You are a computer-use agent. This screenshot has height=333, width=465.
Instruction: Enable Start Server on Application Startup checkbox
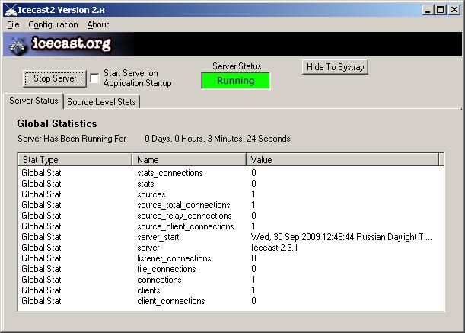tap(94, 78)
